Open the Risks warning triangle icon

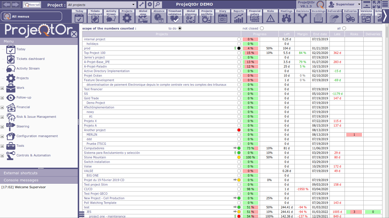tap(271, 16)
